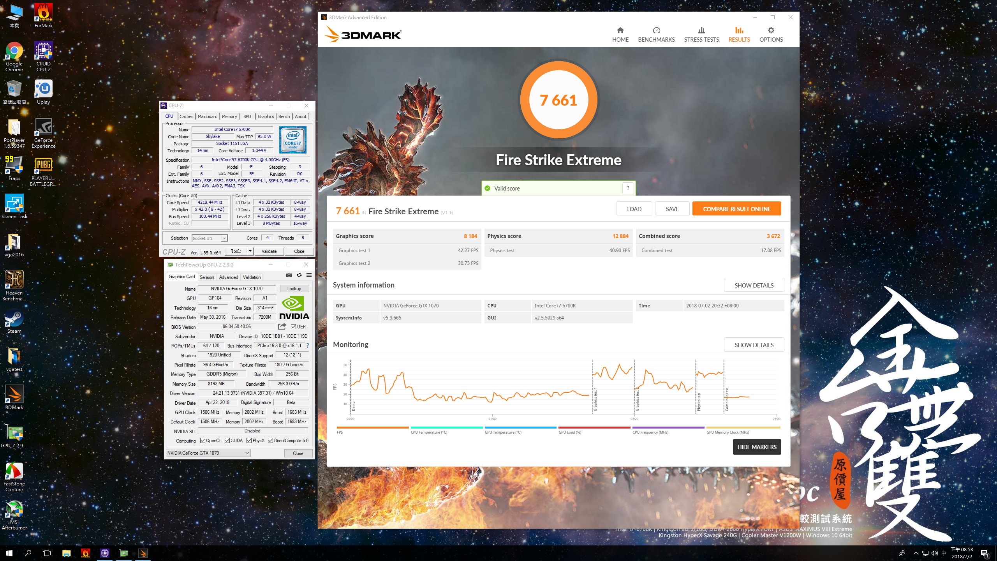Open File Explorer on taskbar

(66, 553)
